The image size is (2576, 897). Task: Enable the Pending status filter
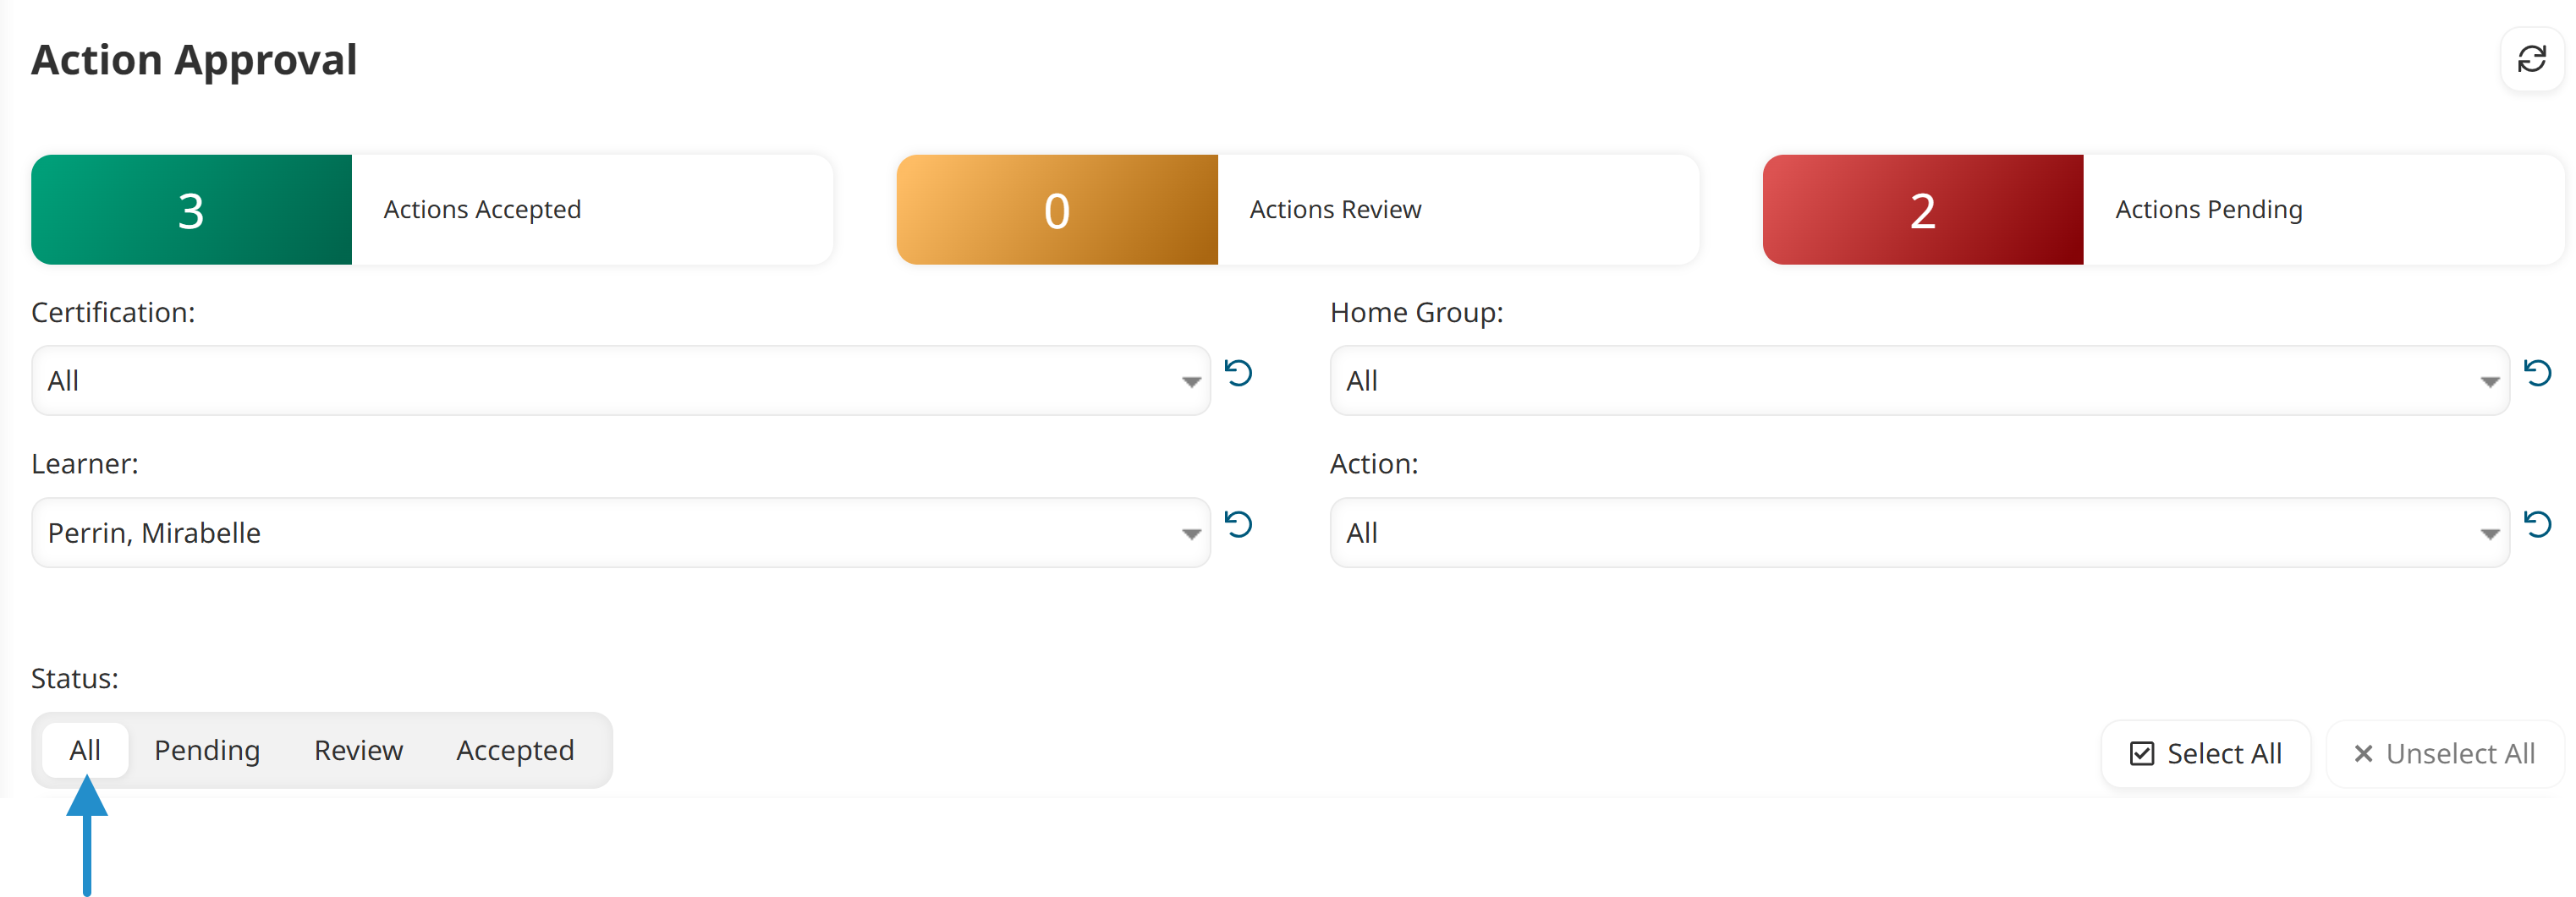point(206,750)
